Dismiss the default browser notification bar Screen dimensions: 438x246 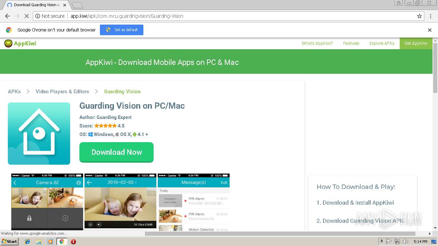(x=430, y=30)
